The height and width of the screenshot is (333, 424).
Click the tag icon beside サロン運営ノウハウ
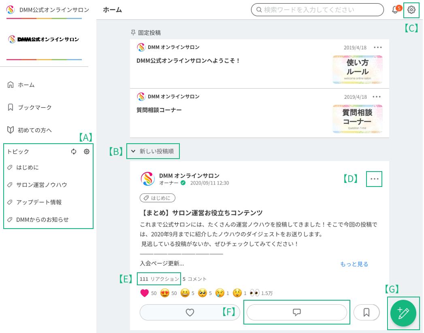pyautogui.click(x=10, y=185)
